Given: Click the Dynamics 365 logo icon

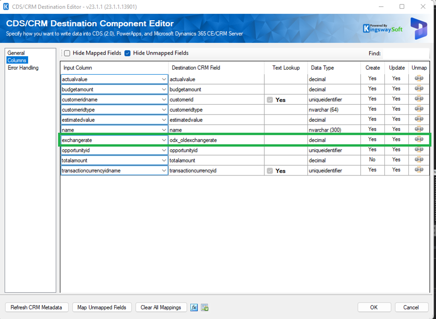Looking at the screenshot, I should [418, 28].
